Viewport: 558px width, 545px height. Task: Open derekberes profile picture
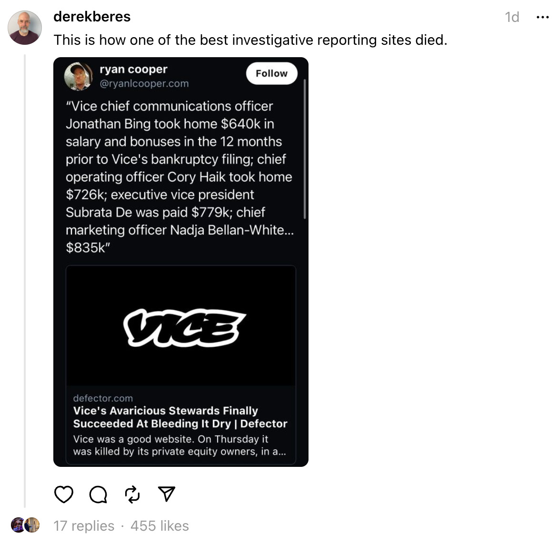click(x=25, y=28)
